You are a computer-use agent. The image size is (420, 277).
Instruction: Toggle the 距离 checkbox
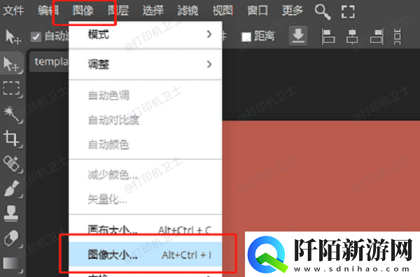click(x=246, y=36)
